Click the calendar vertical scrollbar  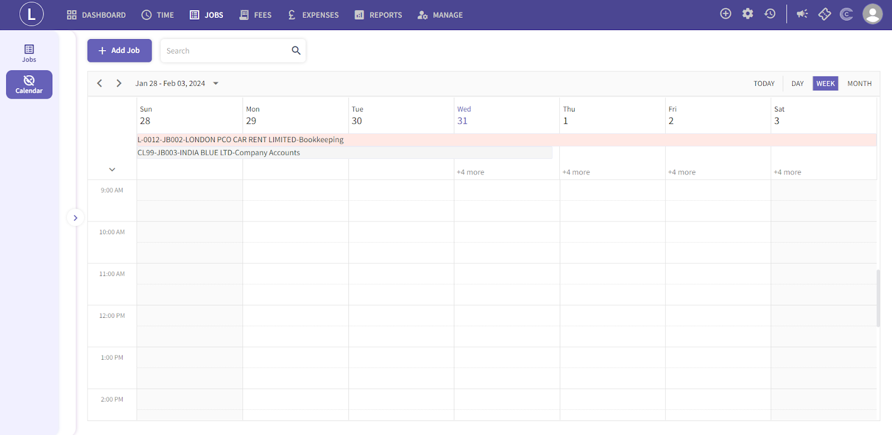click(878, 298)
